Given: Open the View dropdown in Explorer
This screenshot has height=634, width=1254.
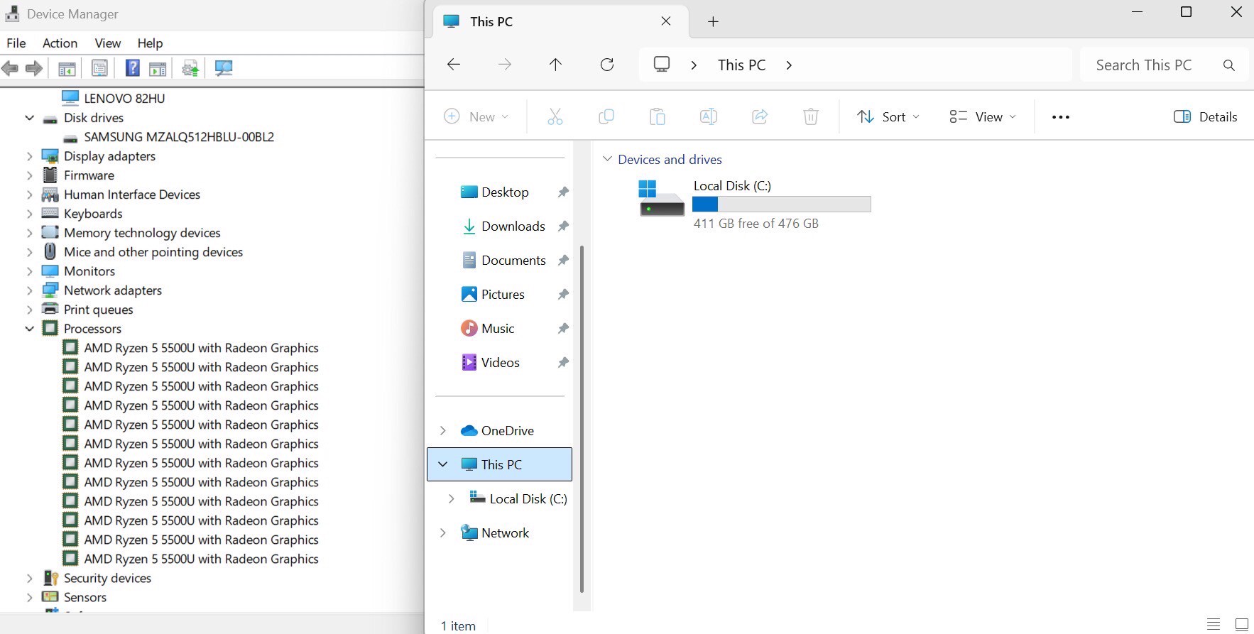Looking at the screenshot, I should pos(983,117).
